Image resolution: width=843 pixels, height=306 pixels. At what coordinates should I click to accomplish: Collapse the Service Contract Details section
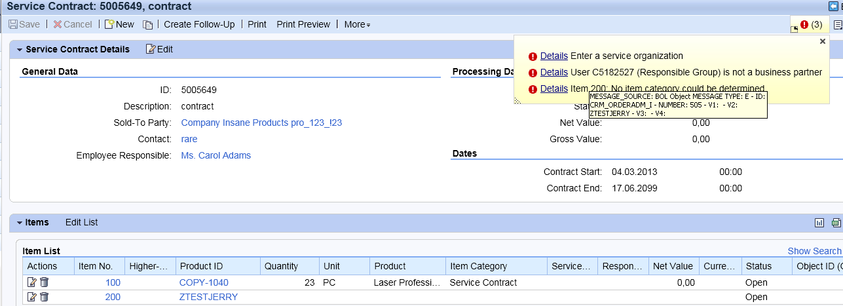pyautogui.click(x=20, y=50)
